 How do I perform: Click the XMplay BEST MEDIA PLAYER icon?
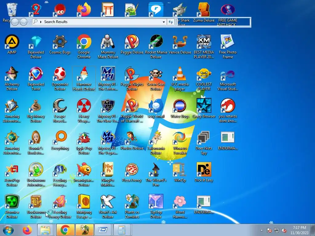pos(204,47)
